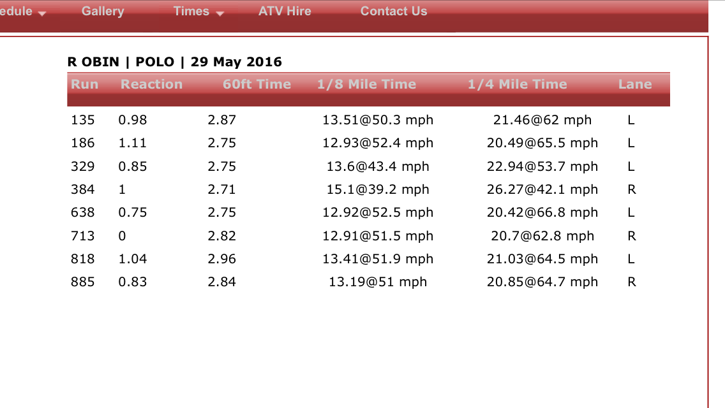This screenshot has height=408, width=725.
Task: Click reaction value 0.83
Action: 133,282
